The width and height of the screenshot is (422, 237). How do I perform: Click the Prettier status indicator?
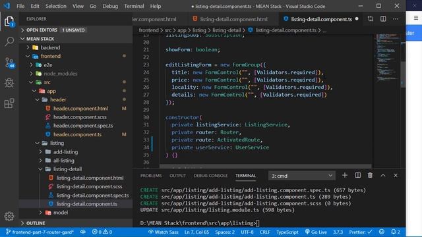tap(361, 232)
